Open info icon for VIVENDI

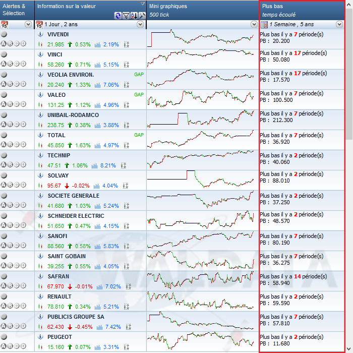[40, 34]
